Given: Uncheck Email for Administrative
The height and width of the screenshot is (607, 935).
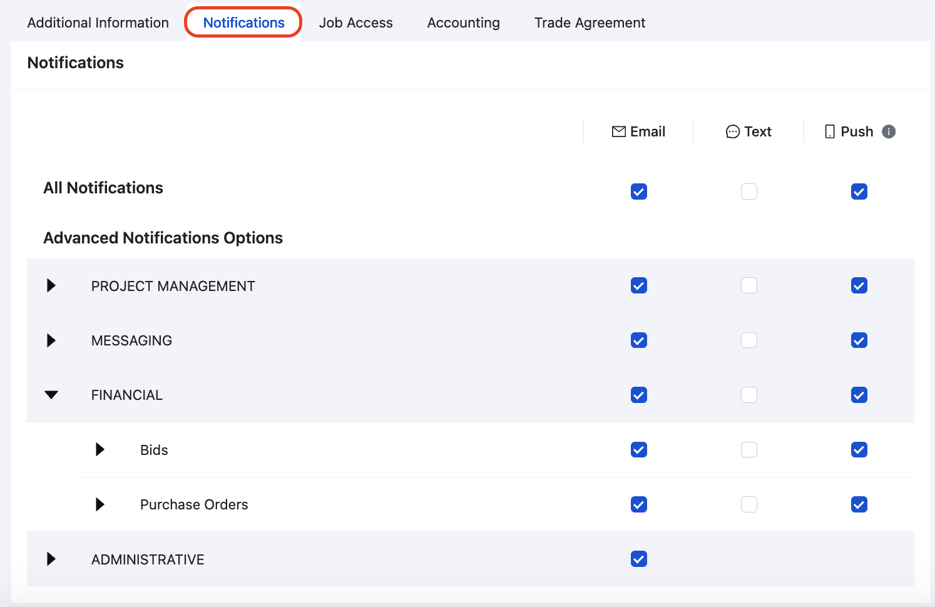Looking at the screenshot, I should coord(639,559).
